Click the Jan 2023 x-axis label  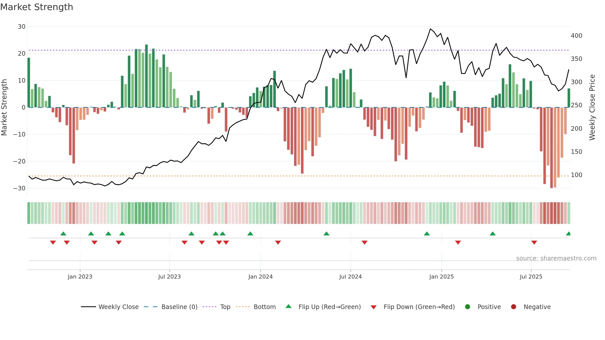(x=80, y=277)
